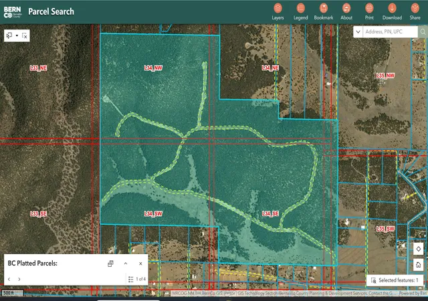The width and height of the screenshot is (428, 301).
Task: Click the L34_NE map label
Action: pos(270,68)
